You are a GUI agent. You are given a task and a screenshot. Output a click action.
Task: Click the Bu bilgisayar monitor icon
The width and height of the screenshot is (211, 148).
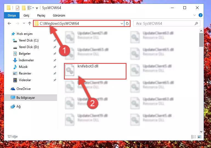pyautogui.click(x=13, y=98)
